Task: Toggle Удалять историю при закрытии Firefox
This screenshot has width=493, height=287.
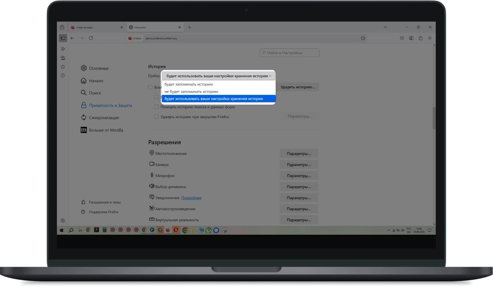Action: tap(157, 117)
